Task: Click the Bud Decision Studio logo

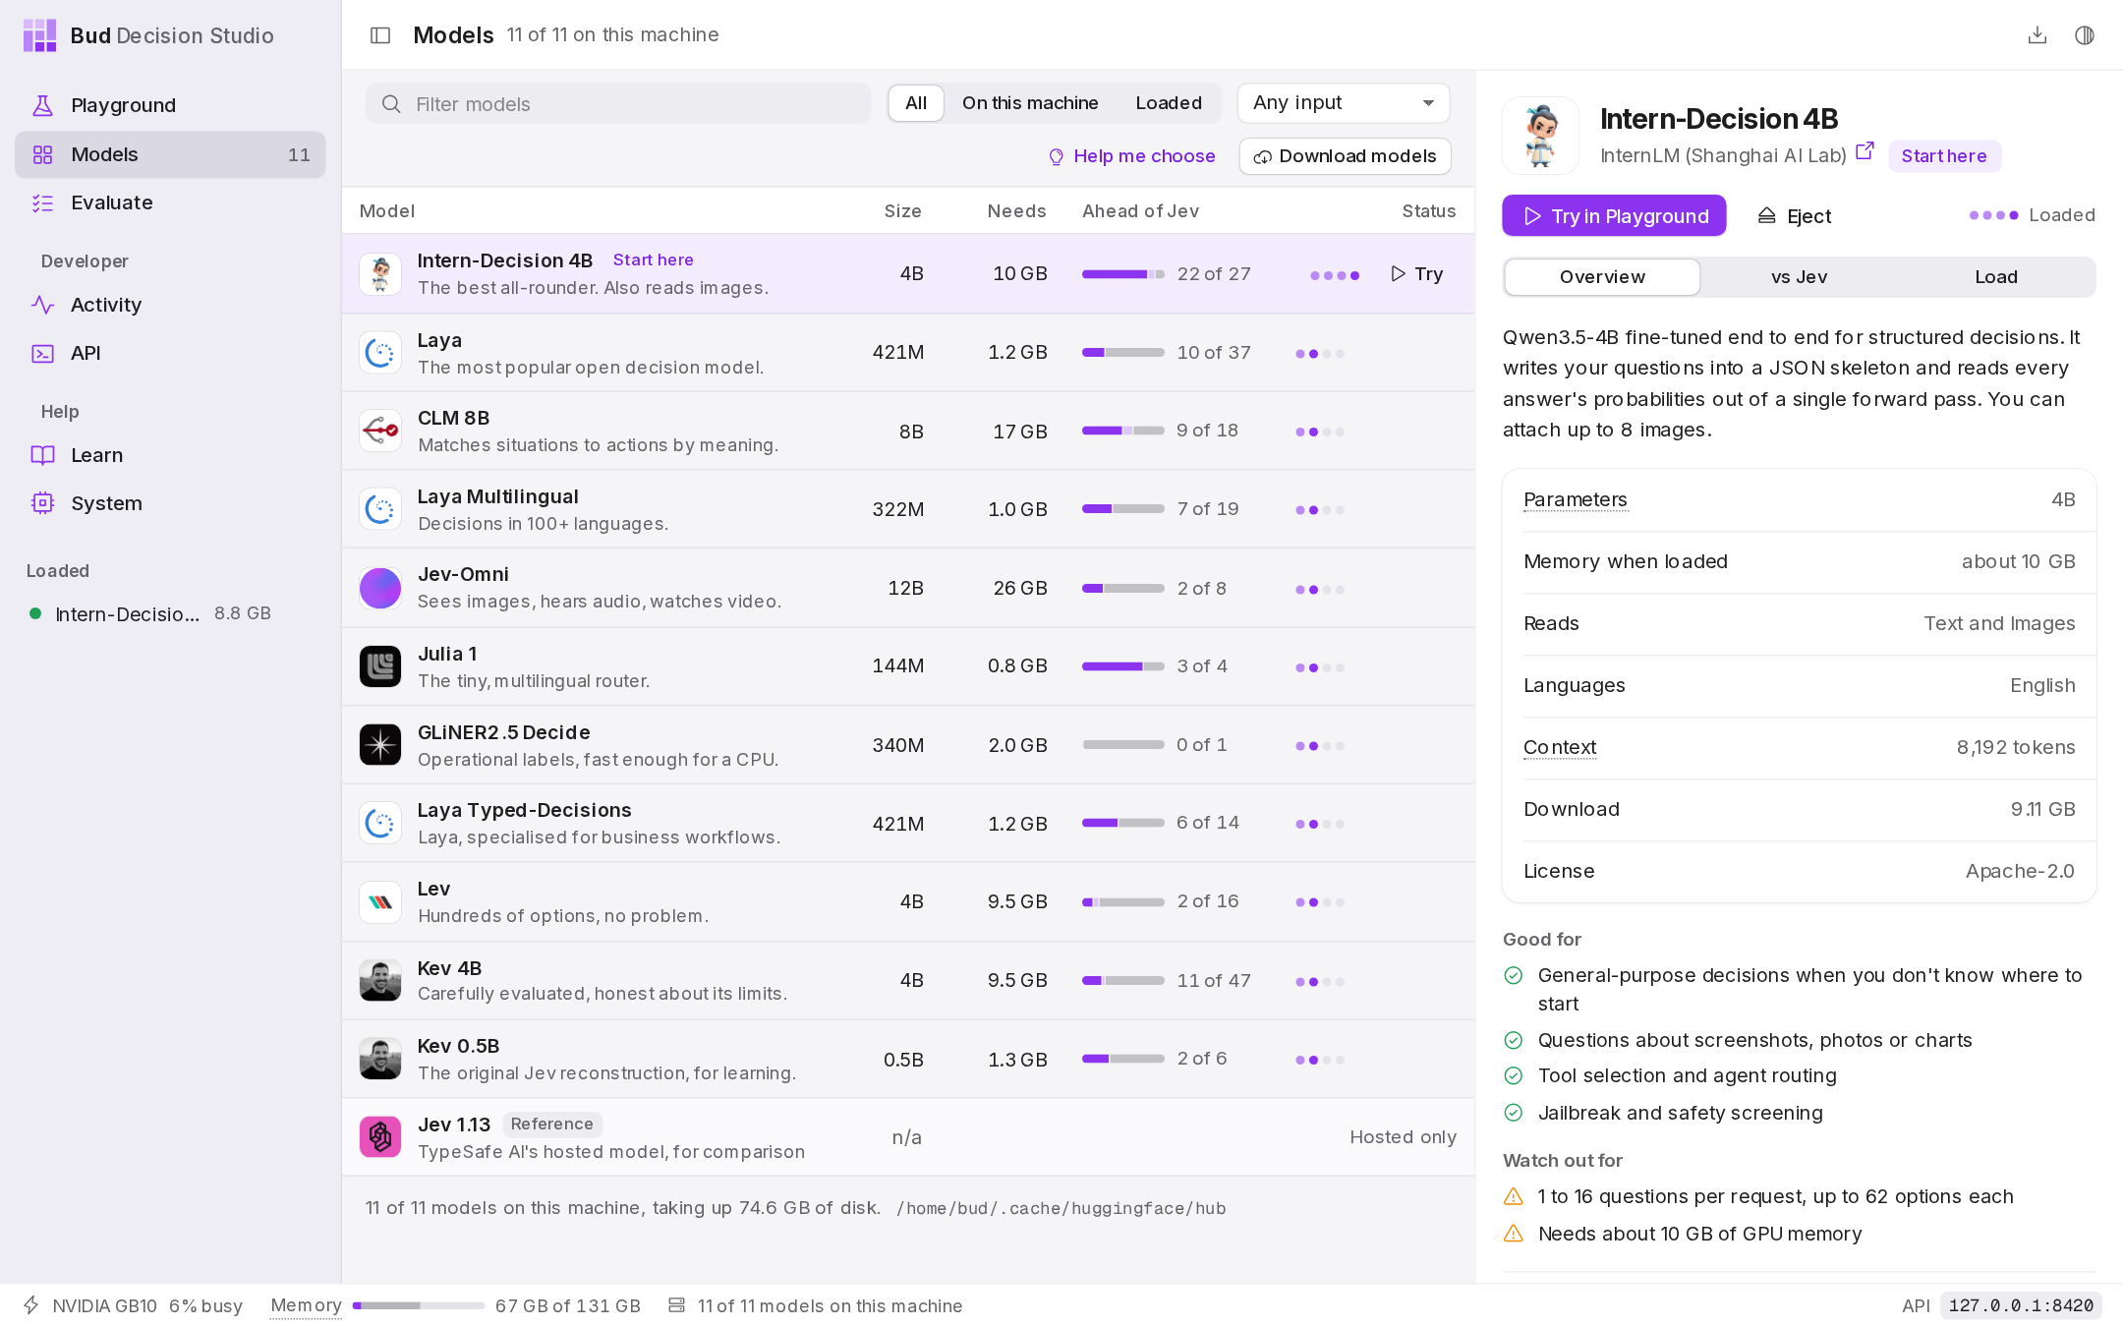Action: coord(40,35)
